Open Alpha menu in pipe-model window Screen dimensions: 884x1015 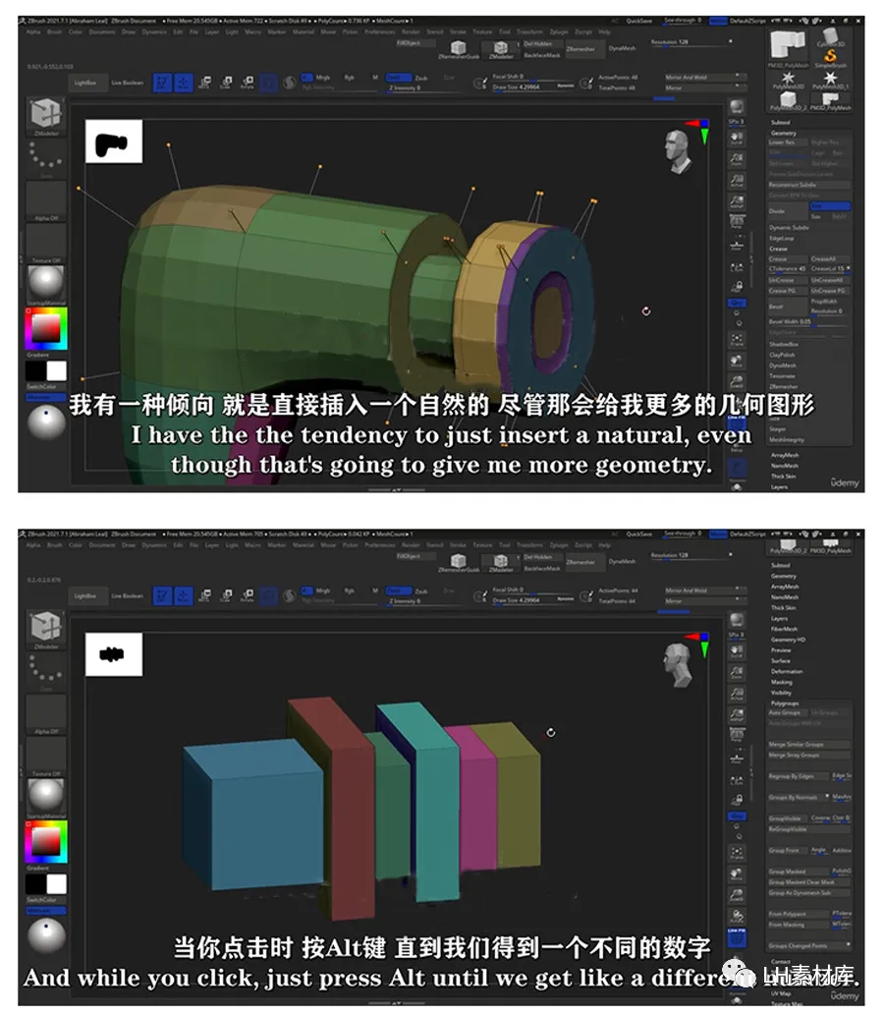click(x=33, y=31)
